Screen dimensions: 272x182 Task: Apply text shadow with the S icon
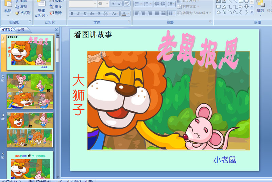(x=99, y=13)
